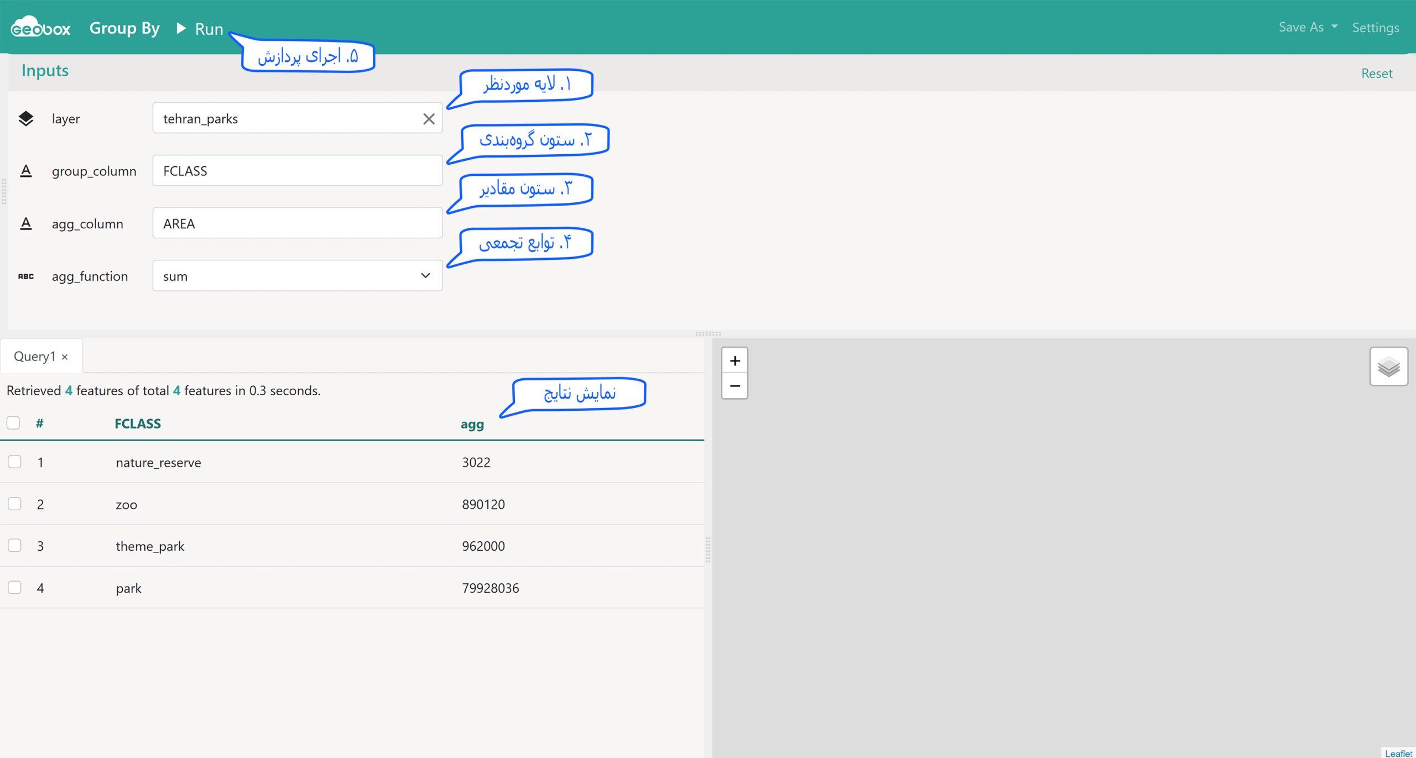Select the theme_park row checkbox
This screenshot has height=758, width=1416.
[15, 545]
